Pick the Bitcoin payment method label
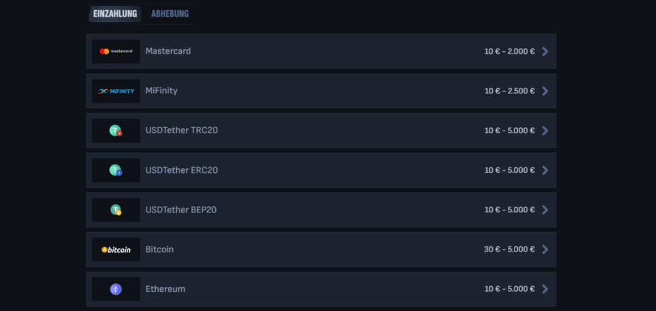The width and height of the screenshot is (656, 311). pos(160,250)
